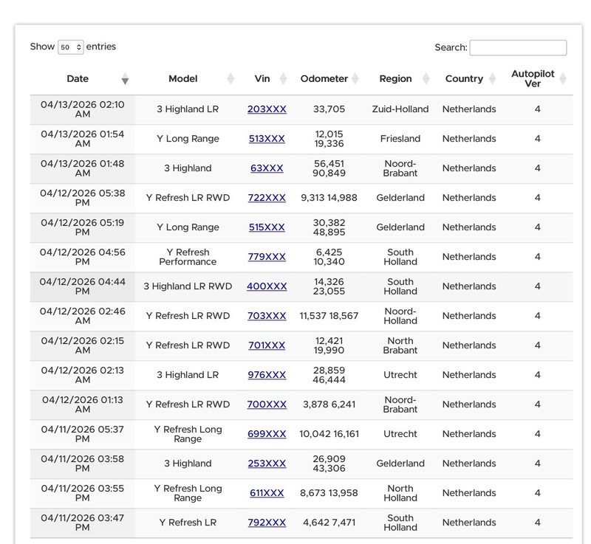Sort table by Vin column header
The width and height of the screenshot is (591, 544).
point(267,79)
